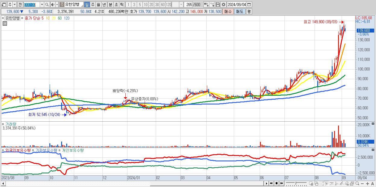Click the window-with-grid layout icon in the bottom toolbar

click(x=311, y=183)
